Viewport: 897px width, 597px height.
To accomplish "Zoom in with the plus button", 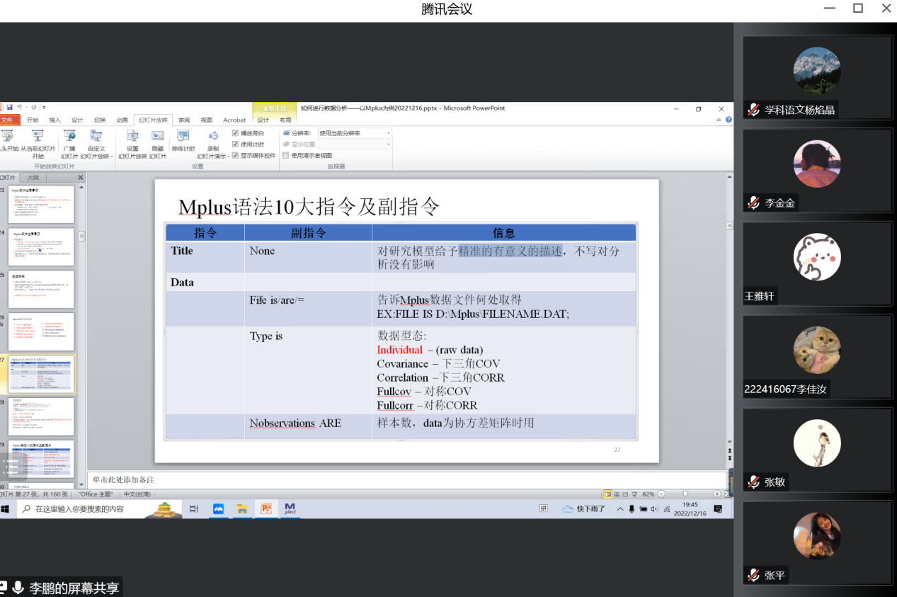I will pyautogui.click(x=717, y=494).
